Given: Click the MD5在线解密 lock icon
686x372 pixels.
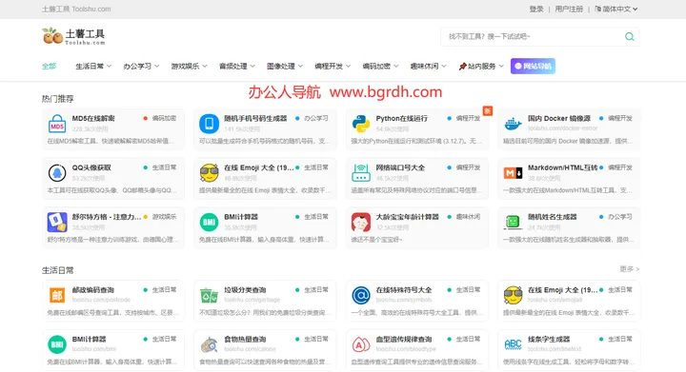Looking at the screenshot, I should [57, 124].
